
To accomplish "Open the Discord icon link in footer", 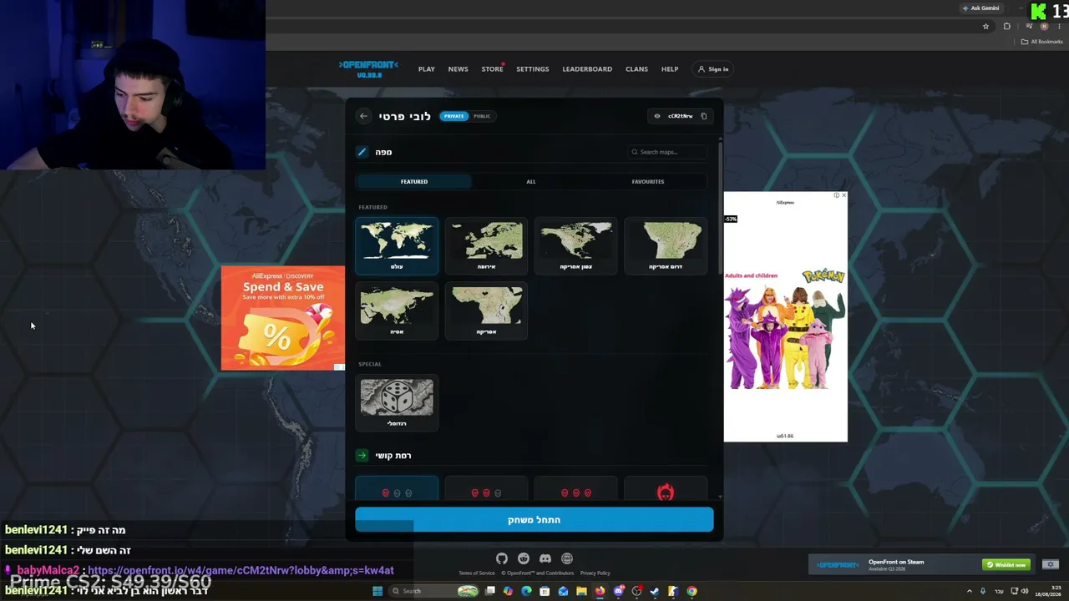I will point(545,558).
